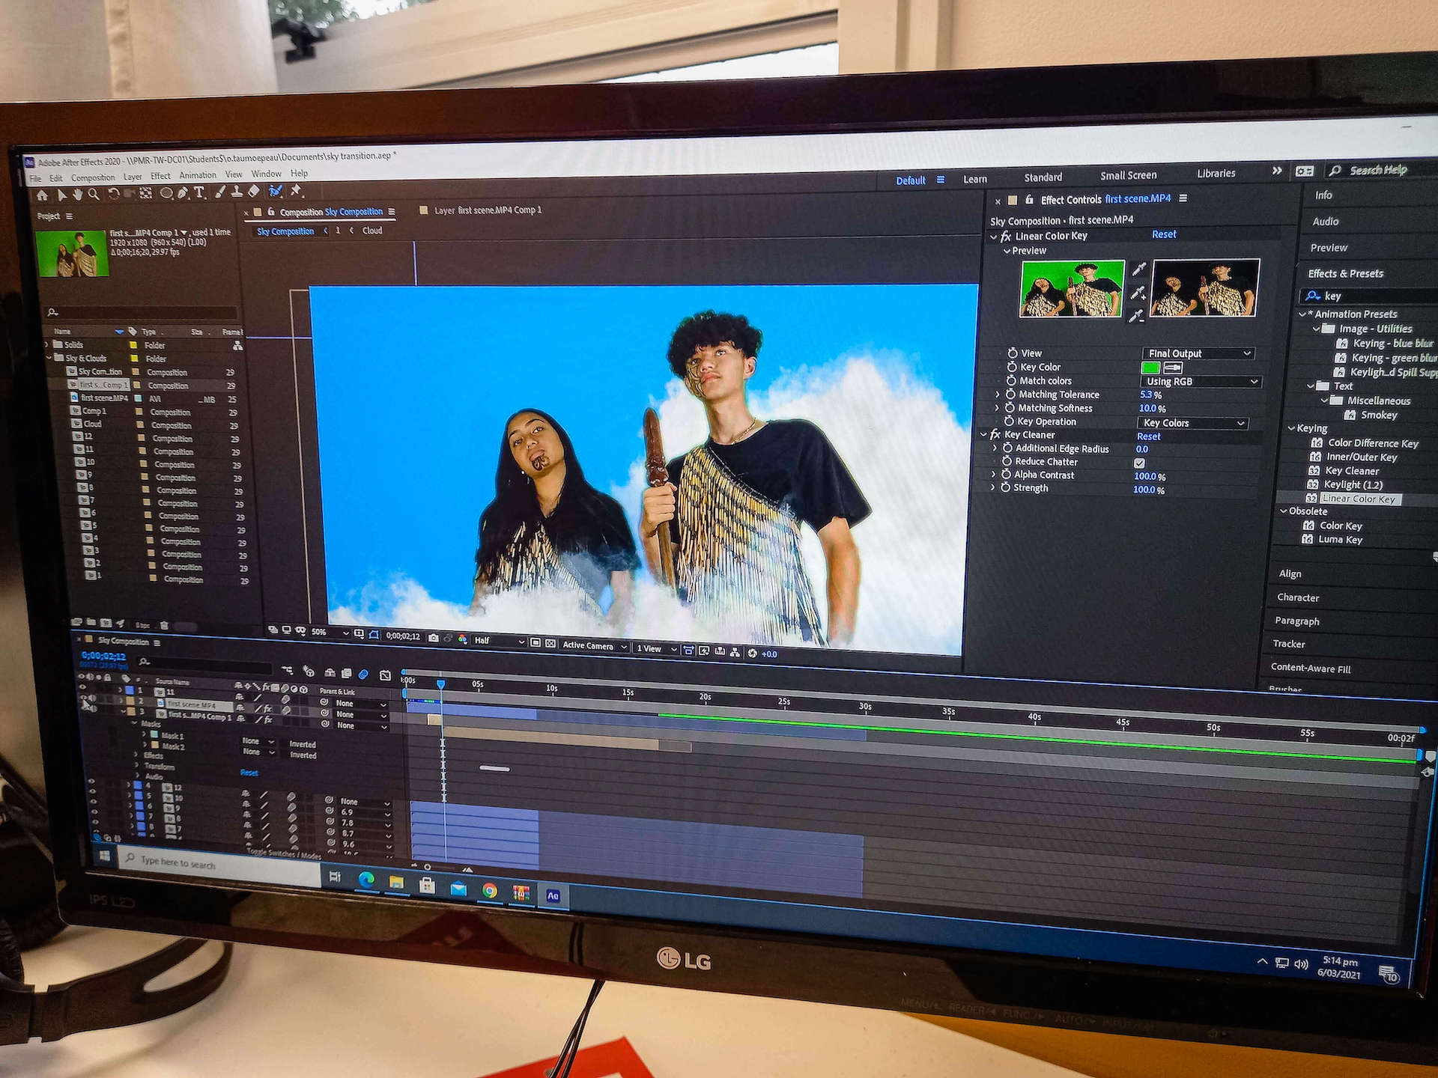The height and width of the screenshot is (1078, 1438).
Task: Click Reset next to Transform in timeline
Action: [249, 773]
